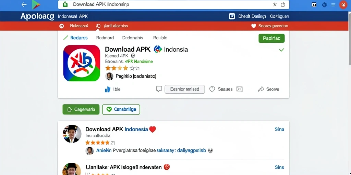Image resolution: width=351 pixels, height=175 pixels.
Task: Switch to the Dedonahis tab
Action: click(133, 38)
